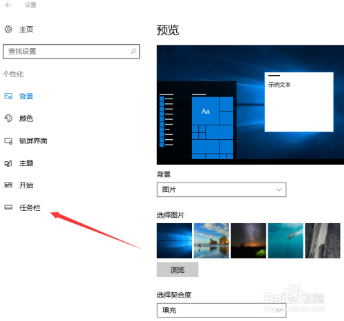
Task: Click the 锁屏界面 lock screen icon
Action: (8, 141)
